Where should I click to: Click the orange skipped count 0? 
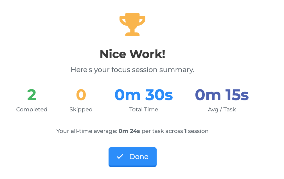(81, 95)
